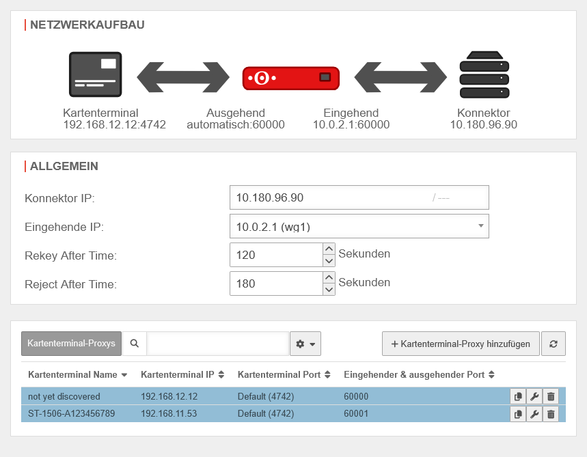
Task: Open the gear settings dropdown
Action: point(305,344)
